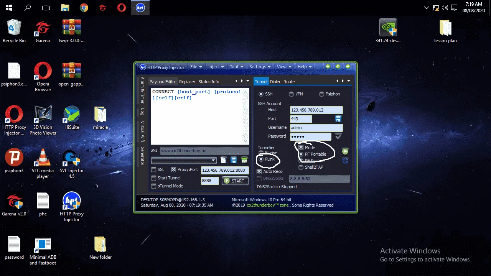This screenshot has height=276, width=491.
Task: Click the blue refresh icon right of PF System
Action: click(345, 160)
